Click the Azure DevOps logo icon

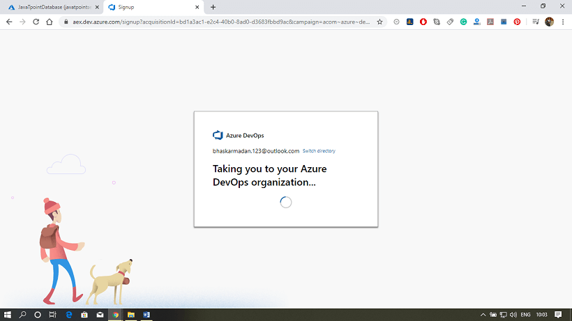[x=218, y=135]
